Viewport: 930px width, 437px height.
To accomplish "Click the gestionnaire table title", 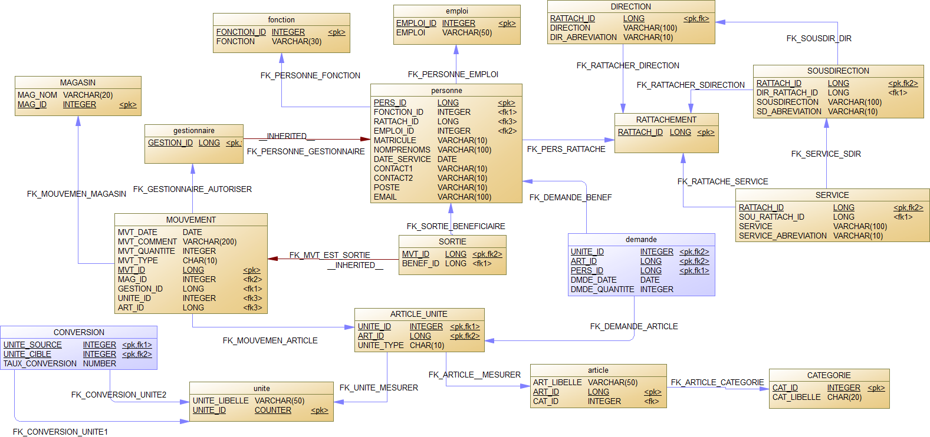I will [x=194, y=131].
